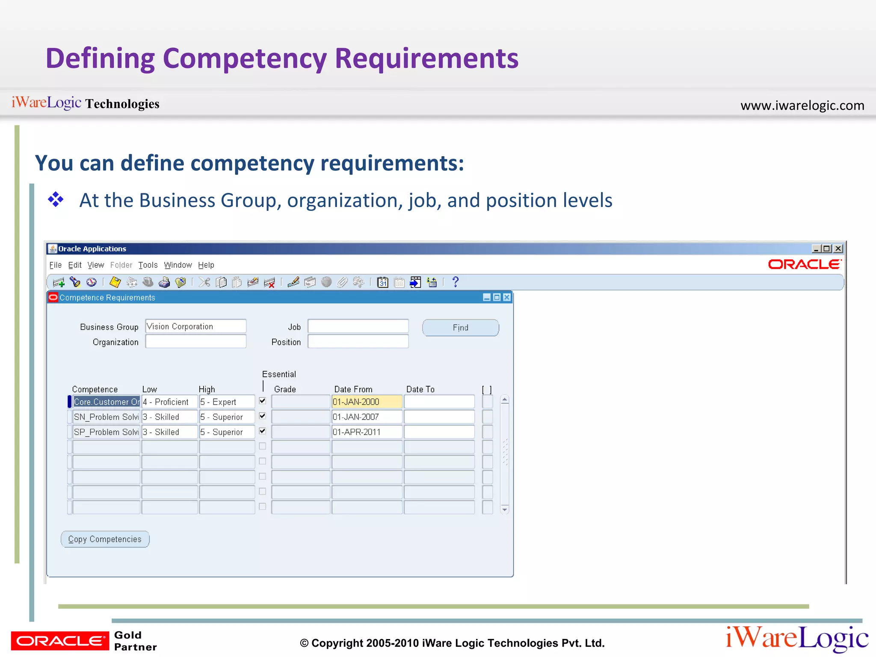Click the 5 - Expert High cell
Viewport: 876px width, 657px height.
[x=227, y=402]
